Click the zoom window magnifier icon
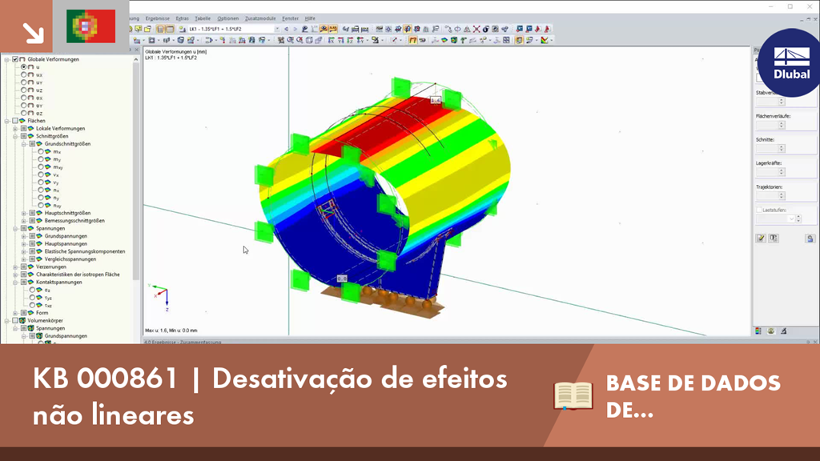 click(x=290, y=40)
